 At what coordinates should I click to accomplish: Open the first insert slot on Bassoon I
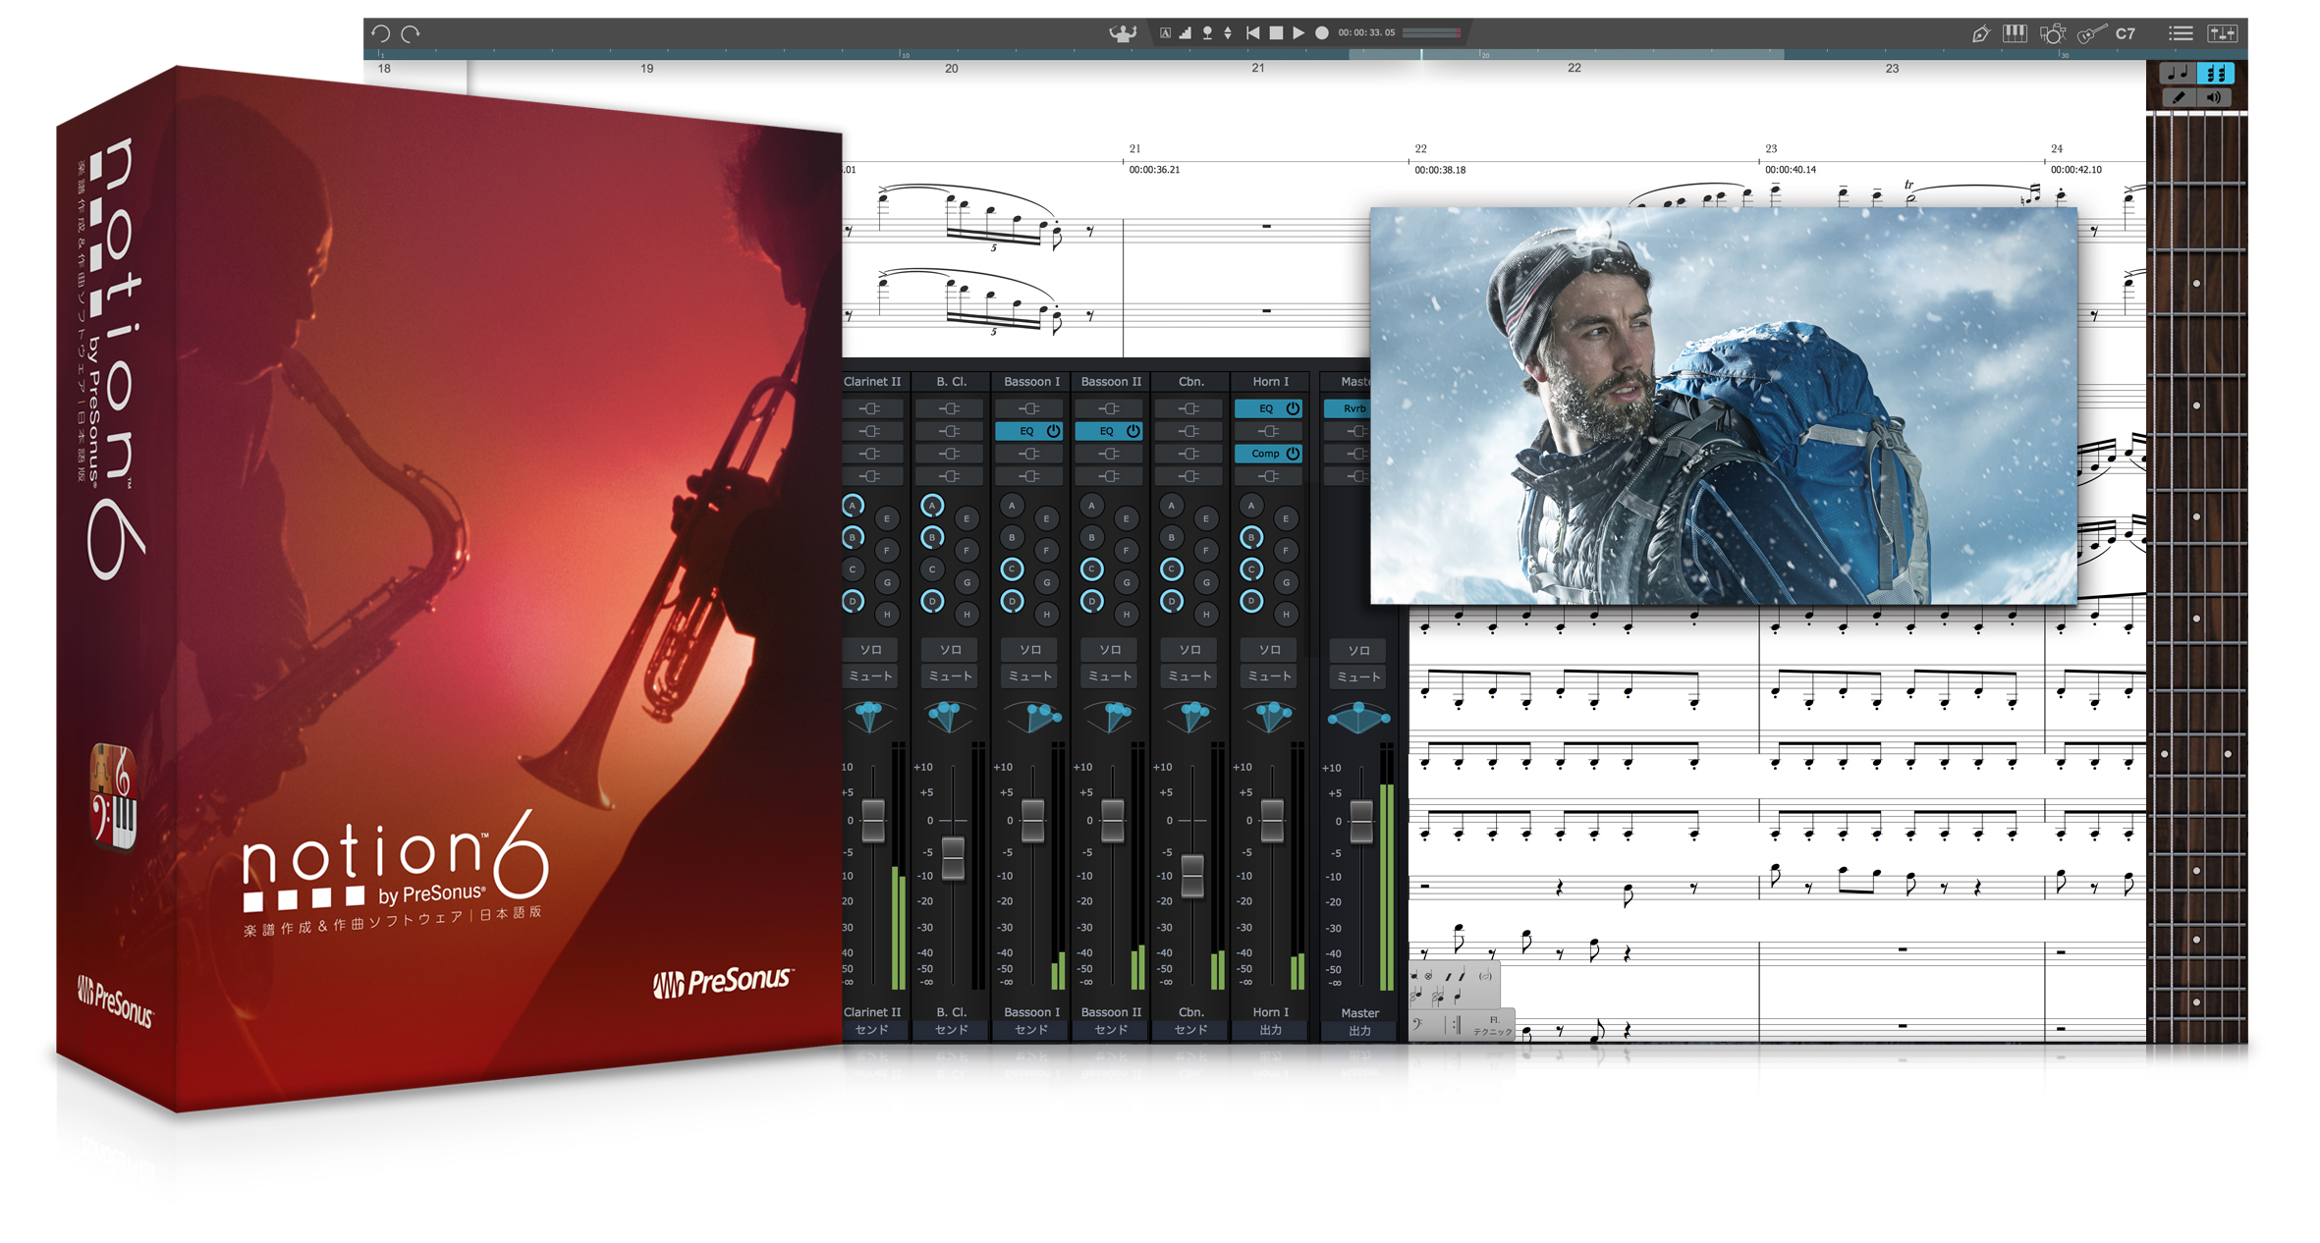point(1029,408)
